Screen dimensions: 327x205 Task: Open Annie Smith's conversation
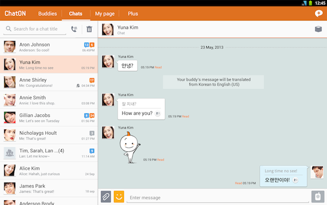pos(49,100)
